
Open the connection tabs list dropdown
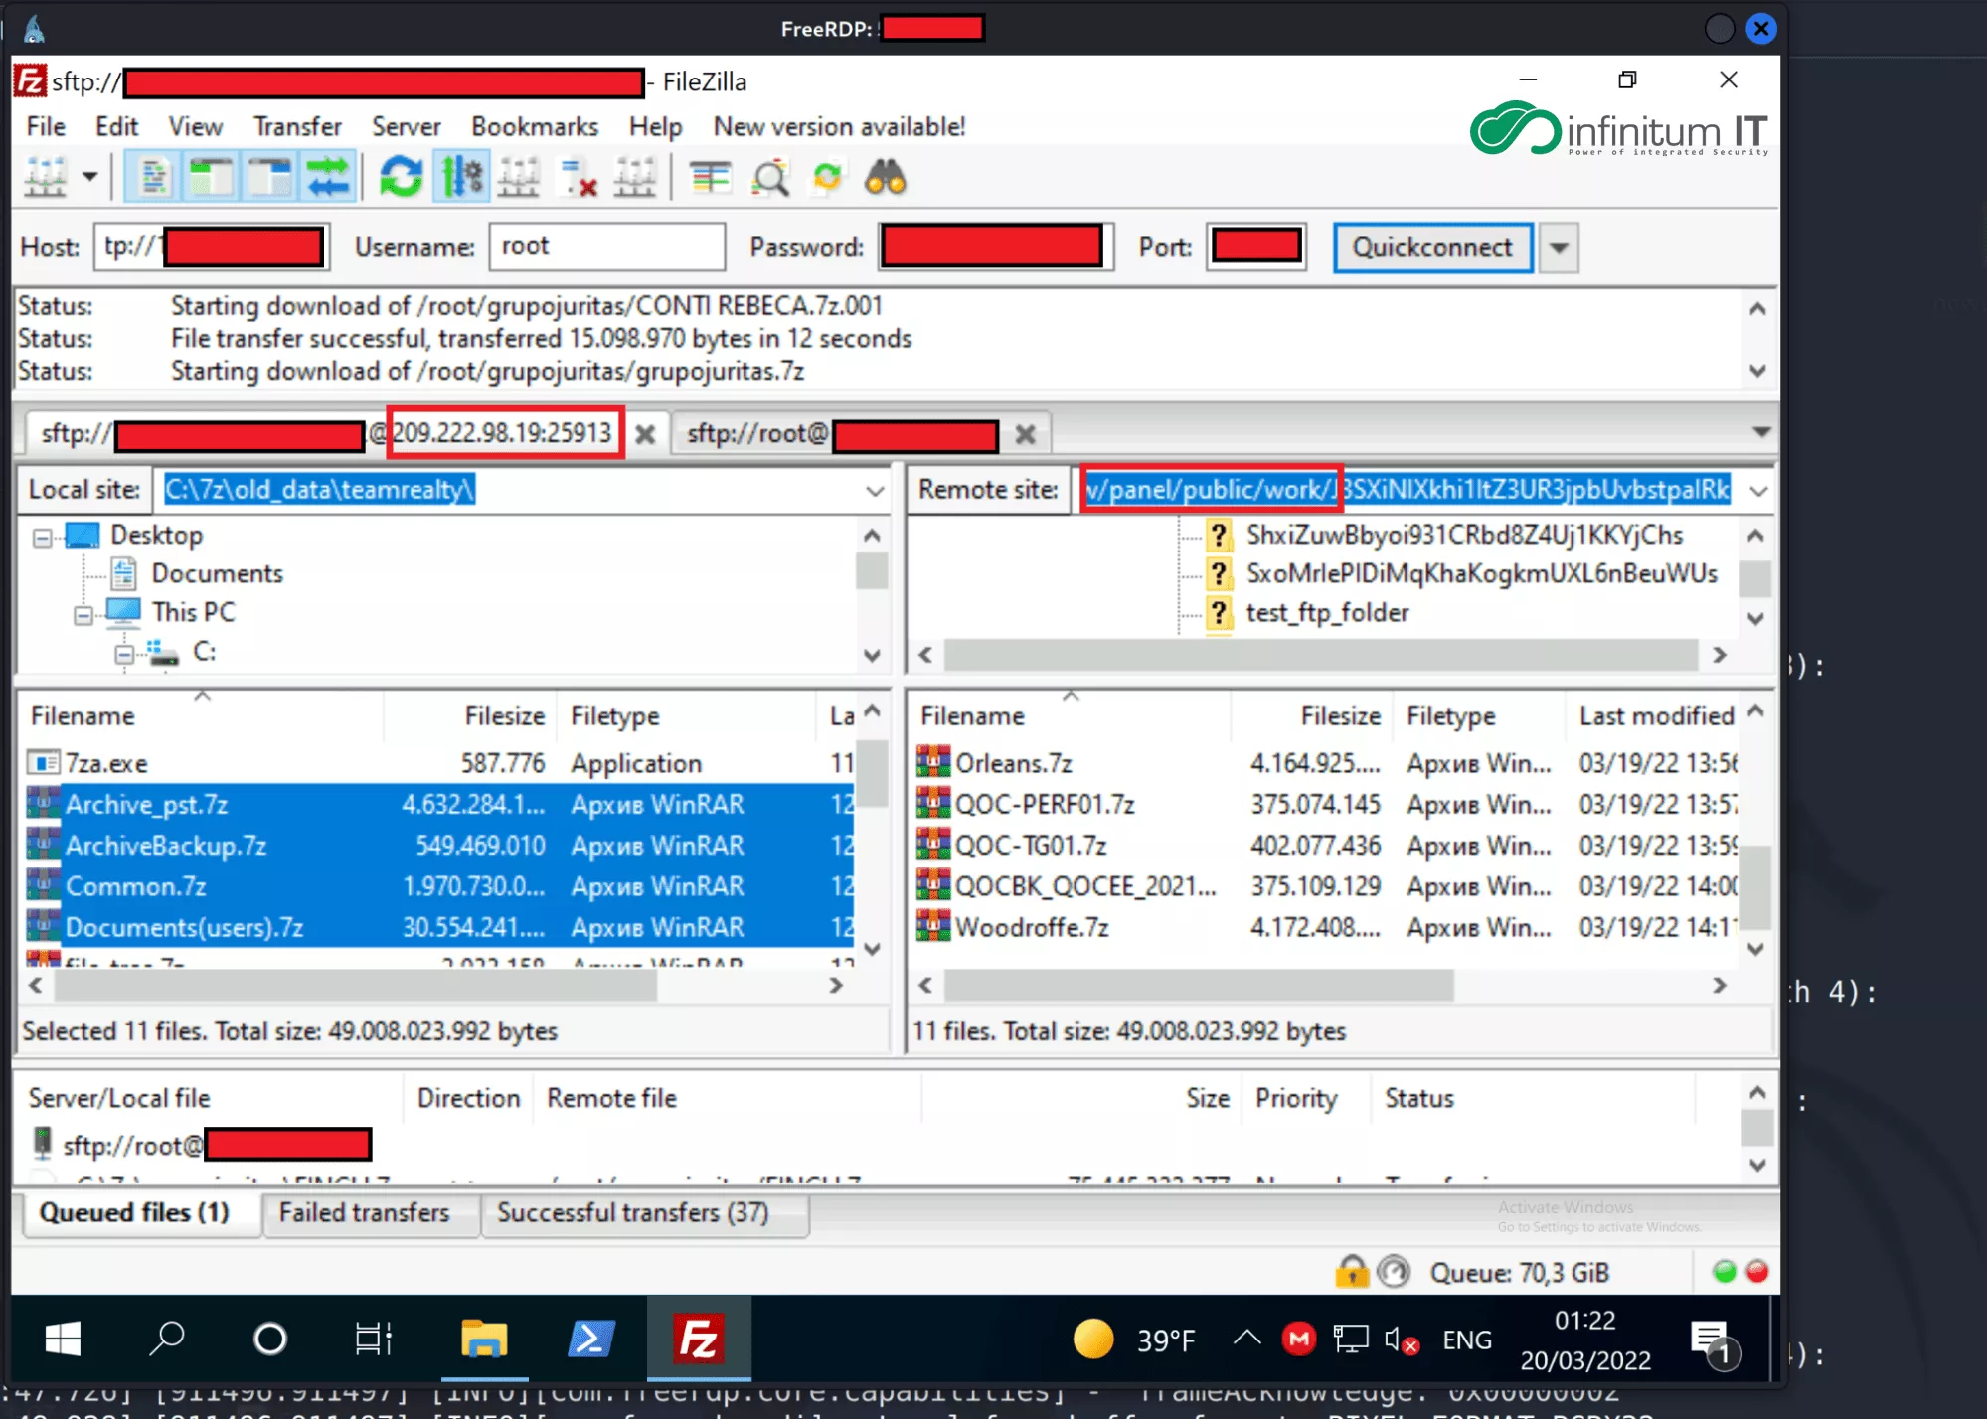(x=1761, y=432)
